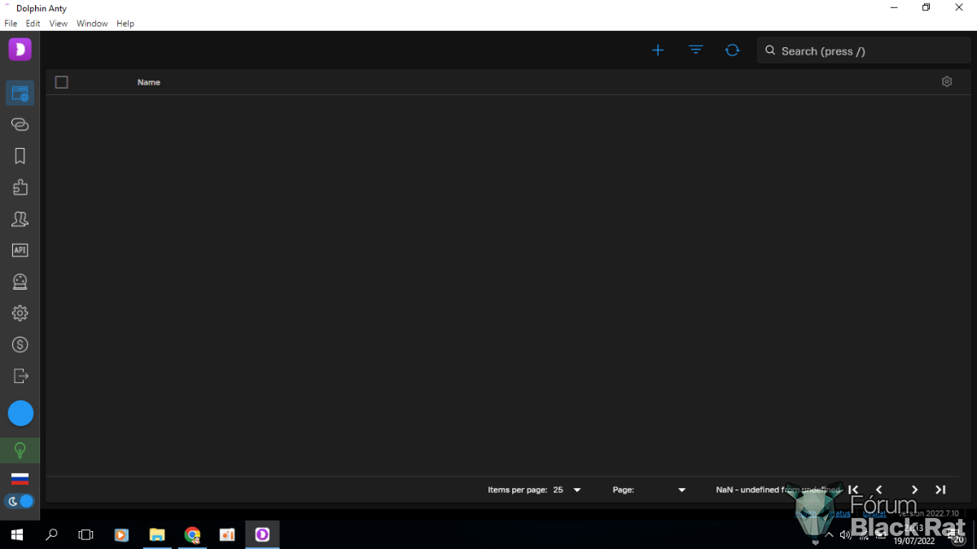Open the View menu

58,24
